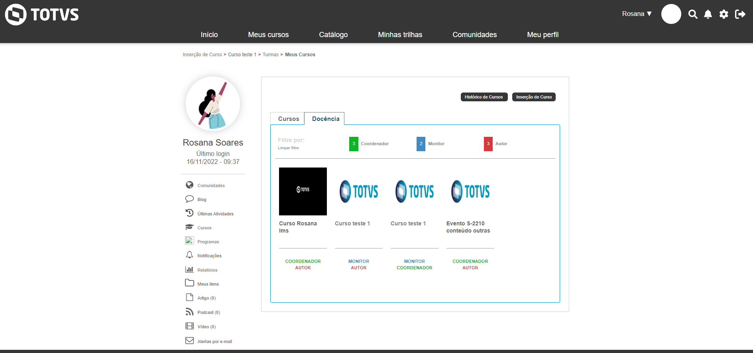Click the Rosana Soares profile picture
Viewport: 753px width, 353px height.
(x=213, y=104)
